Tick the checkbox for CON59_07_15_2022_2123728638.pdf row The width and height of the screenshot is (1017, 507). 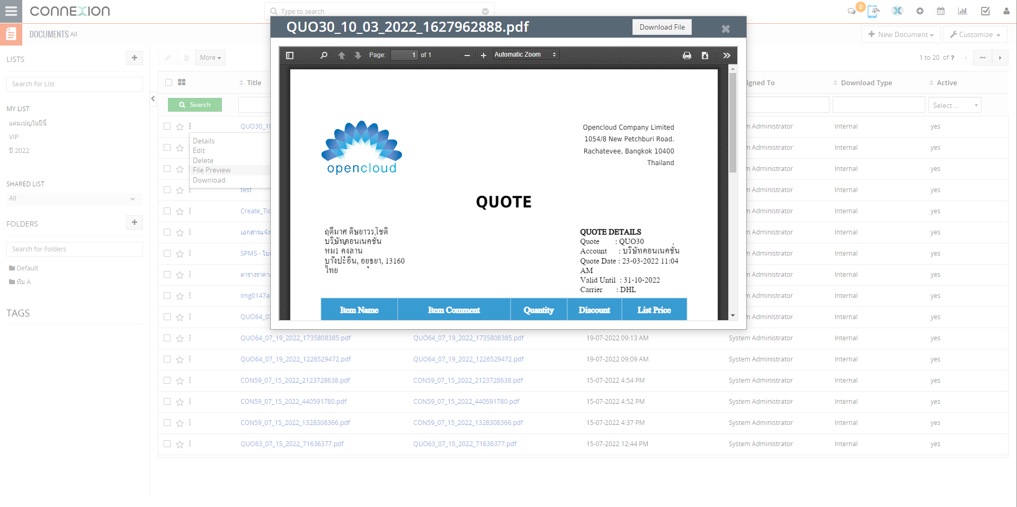click(x=167, y=381)
